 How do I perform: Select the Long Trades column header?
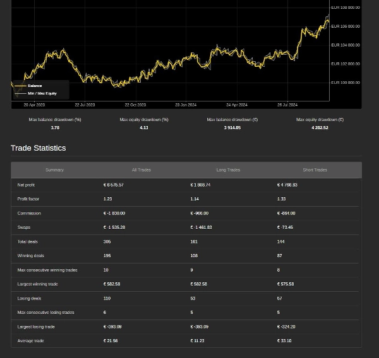coord(228,170)
